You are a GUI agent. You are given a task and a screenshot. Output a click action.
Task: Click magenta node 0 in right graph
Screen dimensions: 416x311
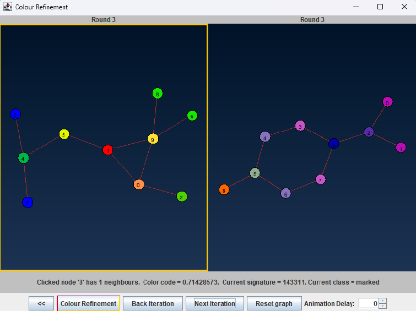(387, 102)
